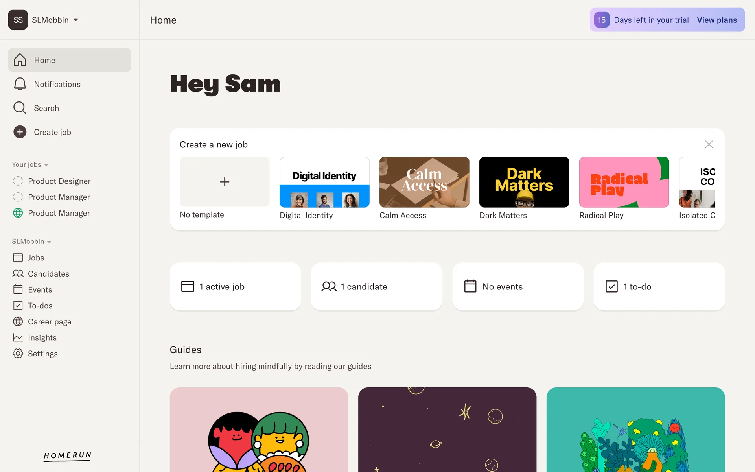This screenshot has width=755, height=472.
Task: Open Settings gear icon in sidebar
Action: pos(18,354)
